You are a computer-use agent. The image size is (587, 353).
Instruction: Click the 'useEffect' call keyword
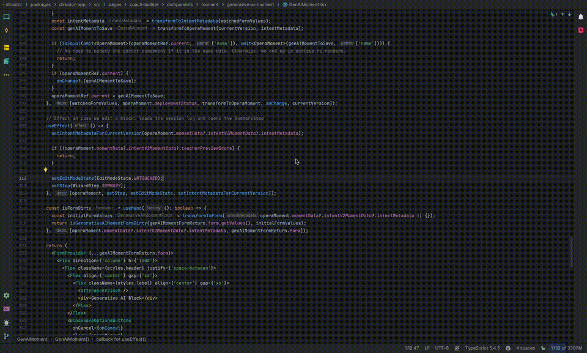click(x=58, y=126)
